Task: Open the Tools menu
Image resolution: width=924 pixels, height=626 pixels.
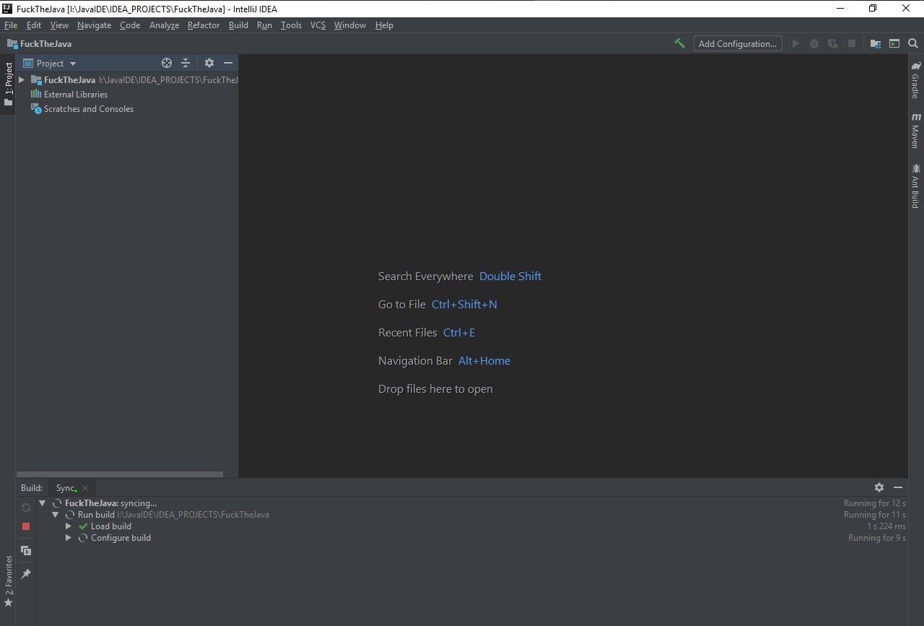Action: point(291,25)
